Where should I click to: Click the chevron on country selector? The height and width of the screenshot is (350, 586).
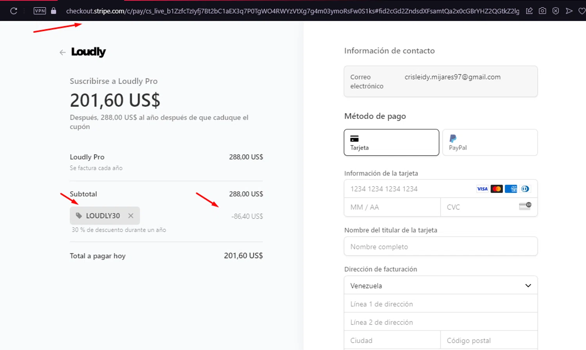click(528, 286)
